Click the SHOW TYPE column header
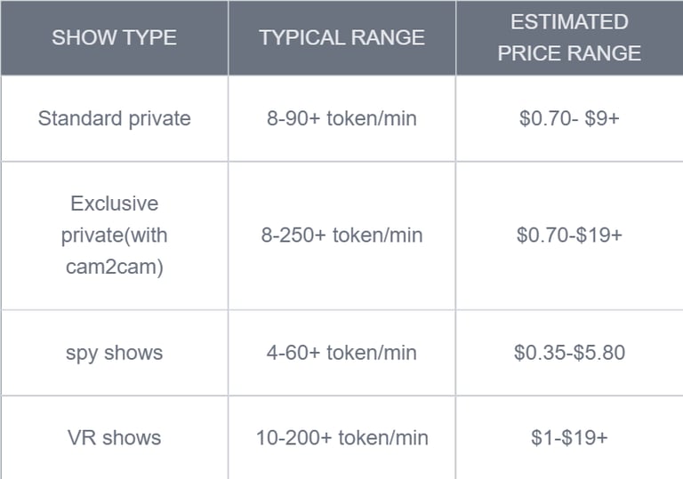This screenshot has height=479, width=683. (x=114, y=37)
